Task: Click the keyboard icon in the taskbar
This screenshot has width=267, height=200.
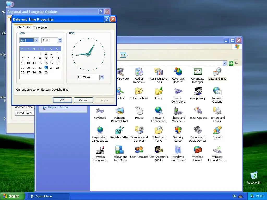Action: point(240,196)
